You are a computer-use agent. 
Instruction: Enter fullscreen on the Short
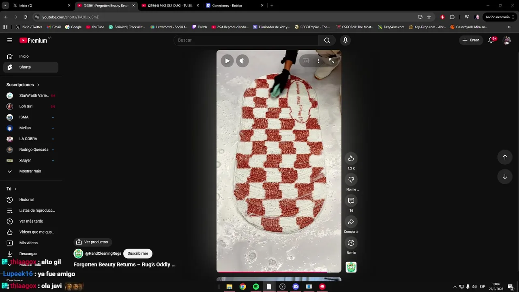[x=332, y=61]
